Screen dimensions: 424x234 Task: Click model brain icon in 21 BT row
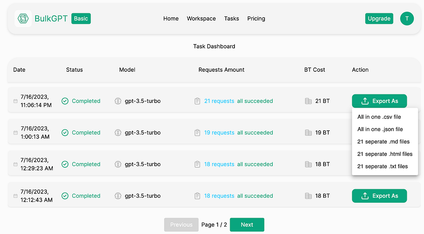(118, 101)
